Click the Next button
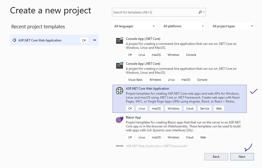 pyautogui.click(x=242, y=157)
